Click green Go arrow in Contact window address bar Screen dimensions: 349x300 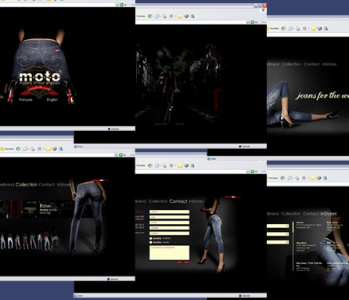pos(253,172)
